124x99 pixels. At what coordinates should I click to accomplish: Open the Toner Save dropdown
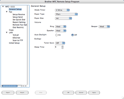click(60, 43)
